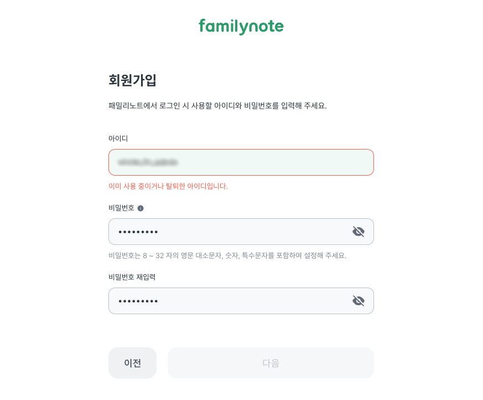Show password in the 비밀번호 field
The height and width of the screenshot is (400, 483).
pos(359,232)
